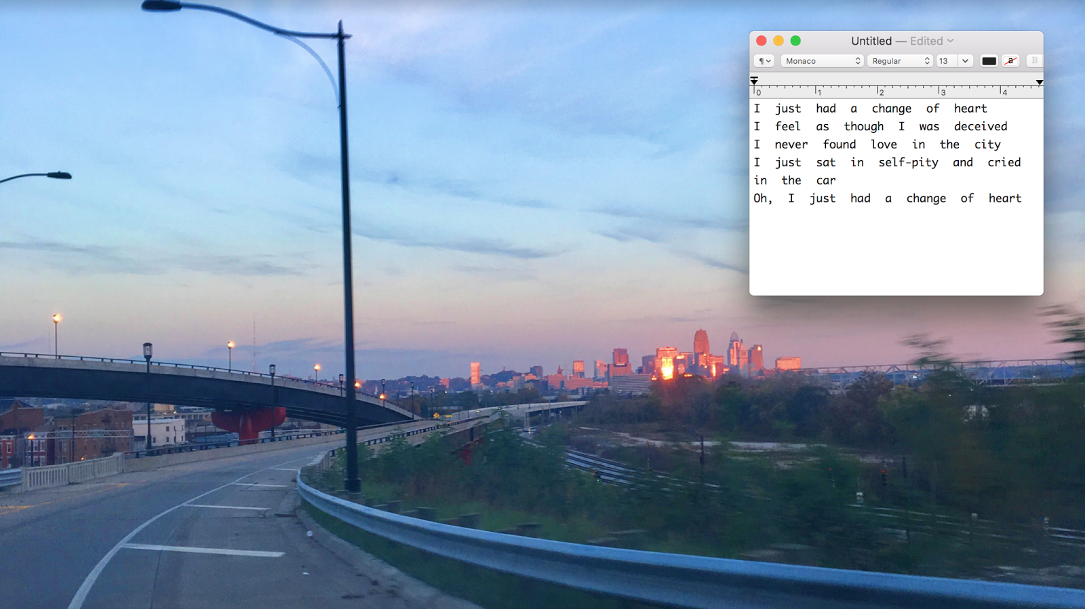
Task: Click the word "feel"
Action: [x=788, y=126]
